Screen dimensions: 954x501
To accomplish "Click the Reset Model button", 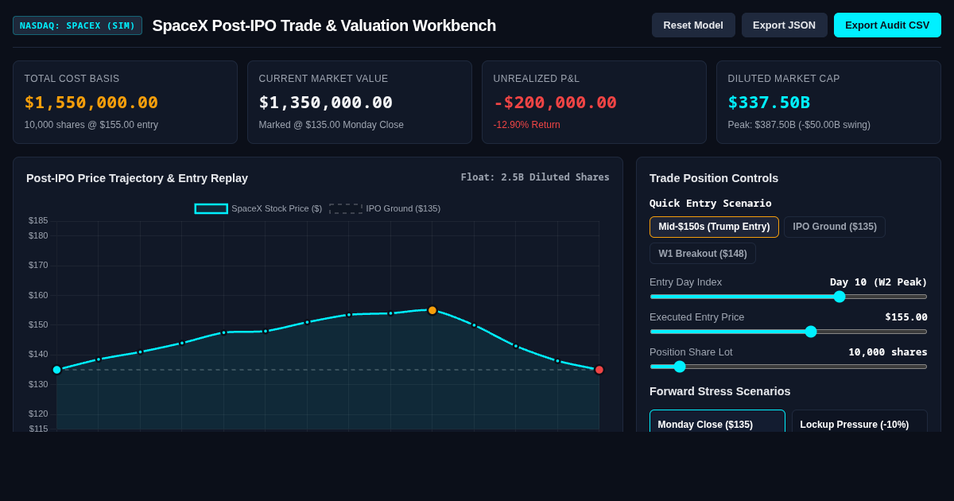I will tap(693, 25).
